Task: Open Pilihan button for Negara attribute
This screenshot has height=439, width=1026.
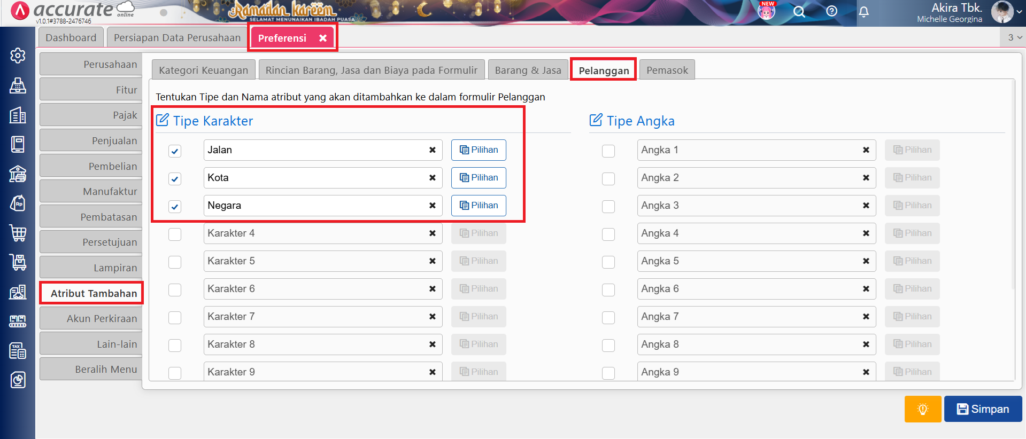Action: point(479,206)
